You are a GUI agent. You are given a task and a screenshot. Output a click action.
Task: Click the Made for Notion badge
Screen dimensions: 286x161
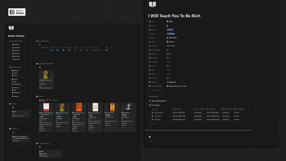point(17,12)
